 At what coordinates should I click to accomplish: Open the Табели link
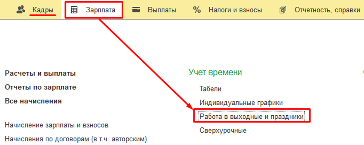point(210,89)
